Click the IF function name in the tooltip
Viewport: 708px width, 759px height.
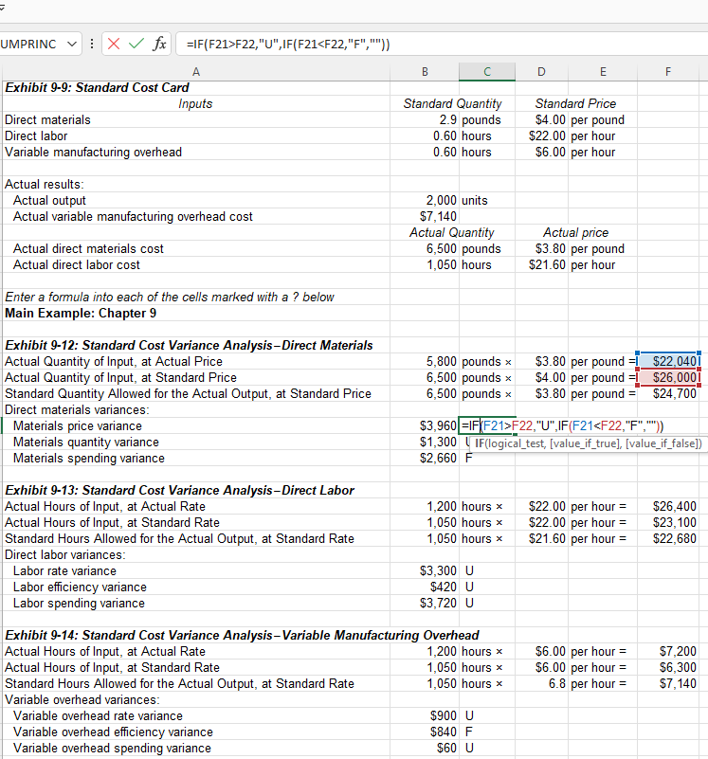click(480, 443)
